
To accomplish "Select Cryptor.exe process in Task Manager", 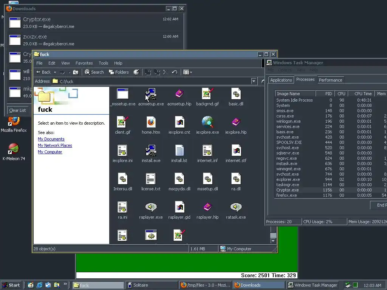I will click(331, 190).
